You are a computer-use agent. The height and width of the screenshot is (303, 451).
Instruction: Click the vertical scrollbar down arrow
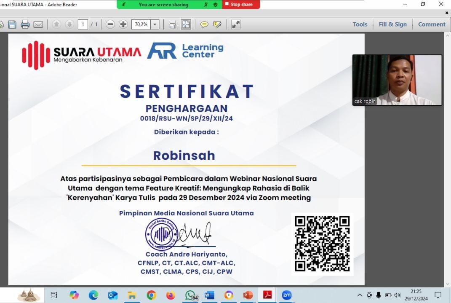(447, 284)
